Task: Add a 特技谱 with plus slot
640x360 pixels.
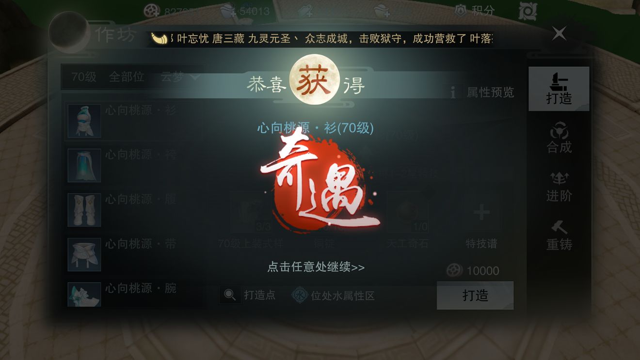Action: point(481,212)
